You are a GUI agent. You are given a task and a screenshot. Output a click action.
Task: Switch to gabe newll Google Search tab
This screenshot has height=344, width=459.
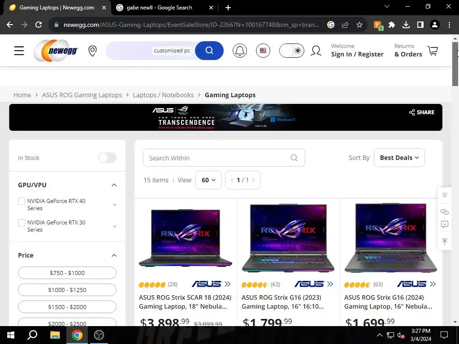coord(159,8)
